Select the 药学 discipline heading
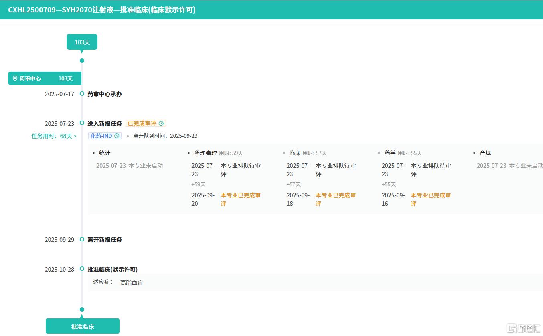543x336 pixels. [390, 153]
